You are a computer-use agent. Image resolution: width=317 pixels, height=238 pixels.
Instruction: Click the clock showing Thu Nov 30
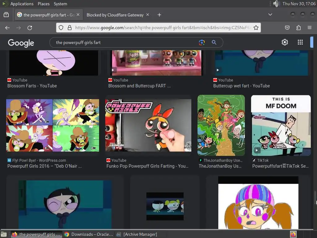point(299,4)
